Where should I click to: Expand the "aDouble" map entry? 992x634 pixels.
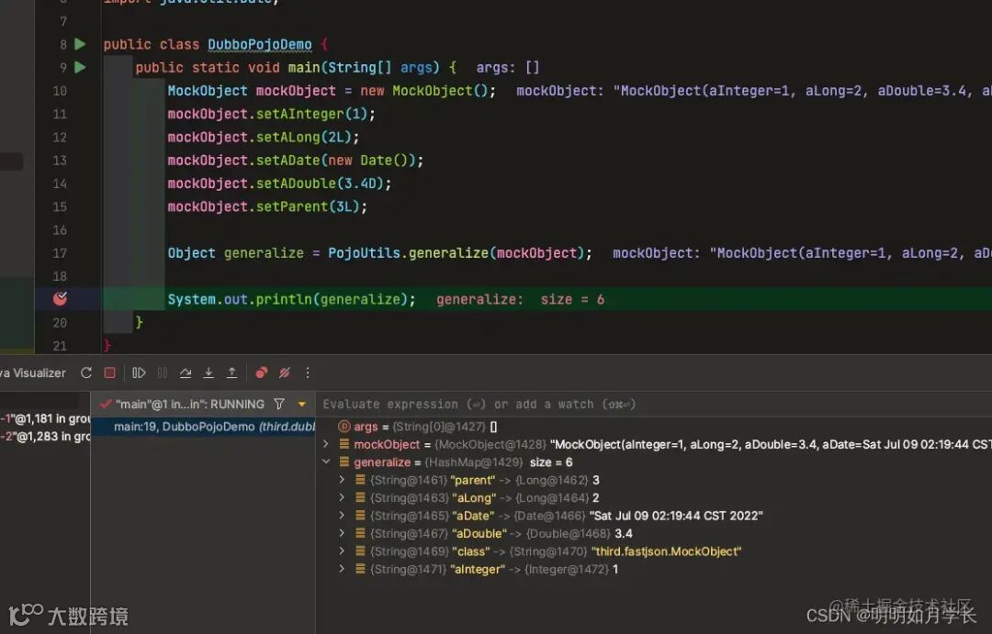pos(343,533)
